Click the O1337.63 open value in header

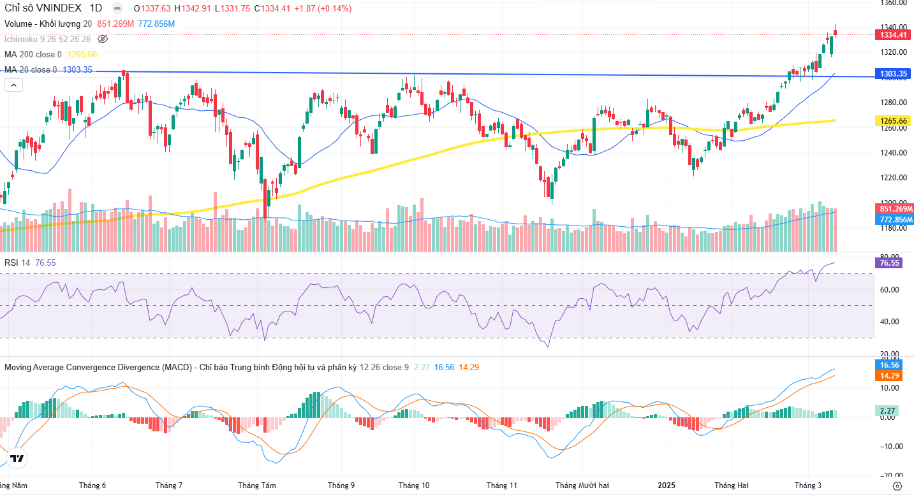coord(153,8)
